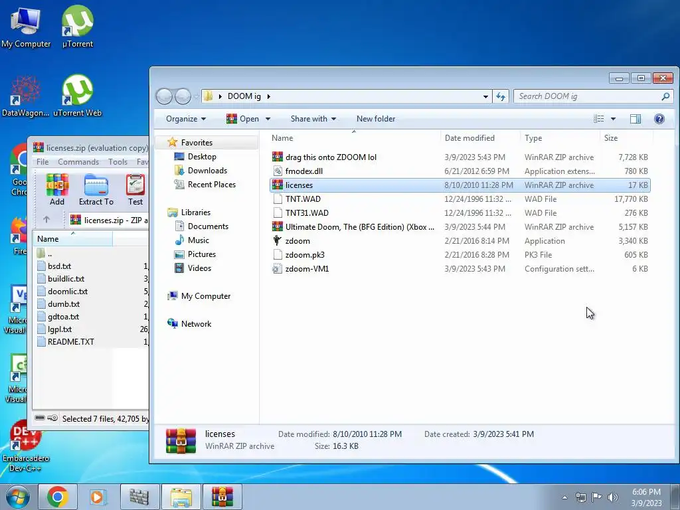
Task: Select gdtoa.txt in the WinRAR list
Action: [x=63, y=317]
